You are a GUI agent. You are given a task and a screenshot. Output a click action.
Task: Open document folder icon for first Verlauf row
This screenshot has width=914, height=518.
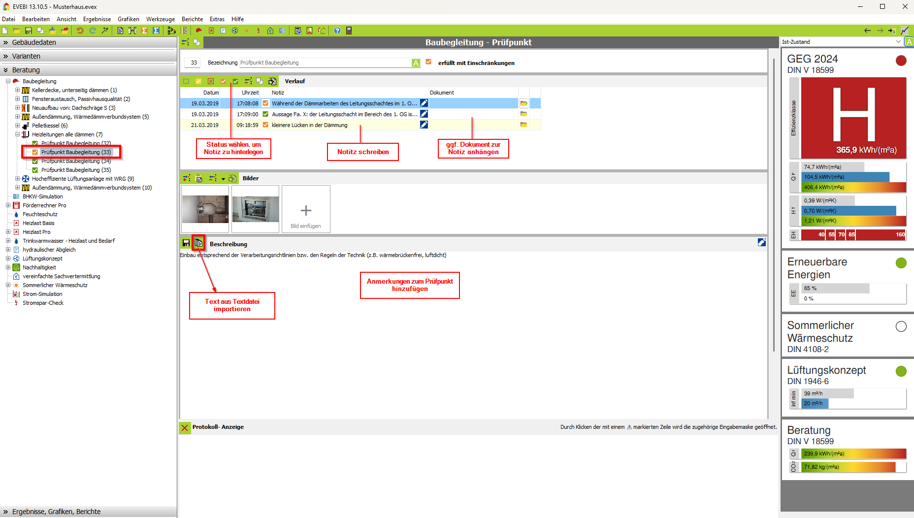pos(523,103)
